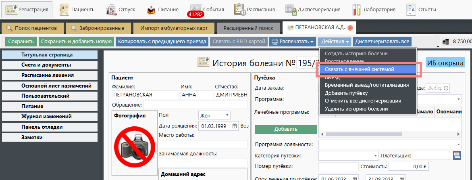Open the birth date calendar picker
This screenshot has height=180, width=472.
(x=235, y=126)
